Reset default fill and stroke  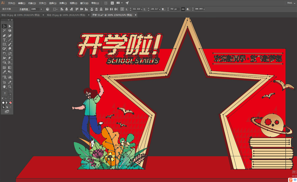pyautogui.click(x=3, y=98)
